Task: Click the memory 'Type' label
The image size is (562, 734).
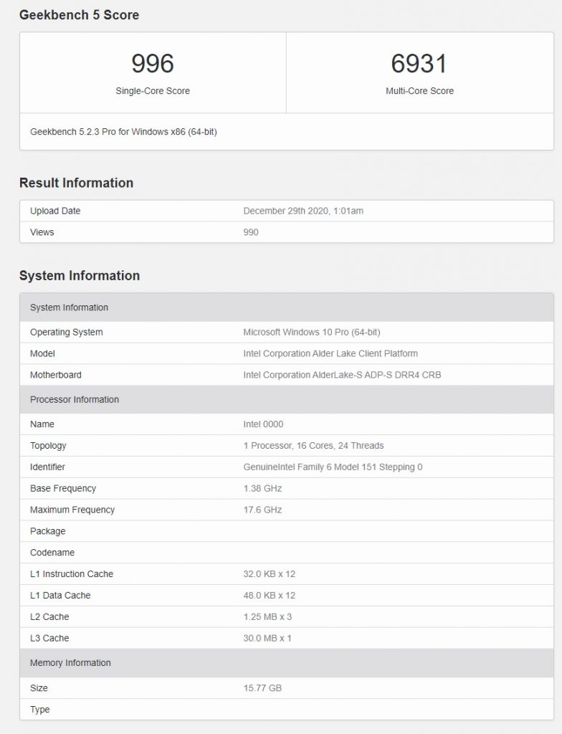Action: point(40,710)
